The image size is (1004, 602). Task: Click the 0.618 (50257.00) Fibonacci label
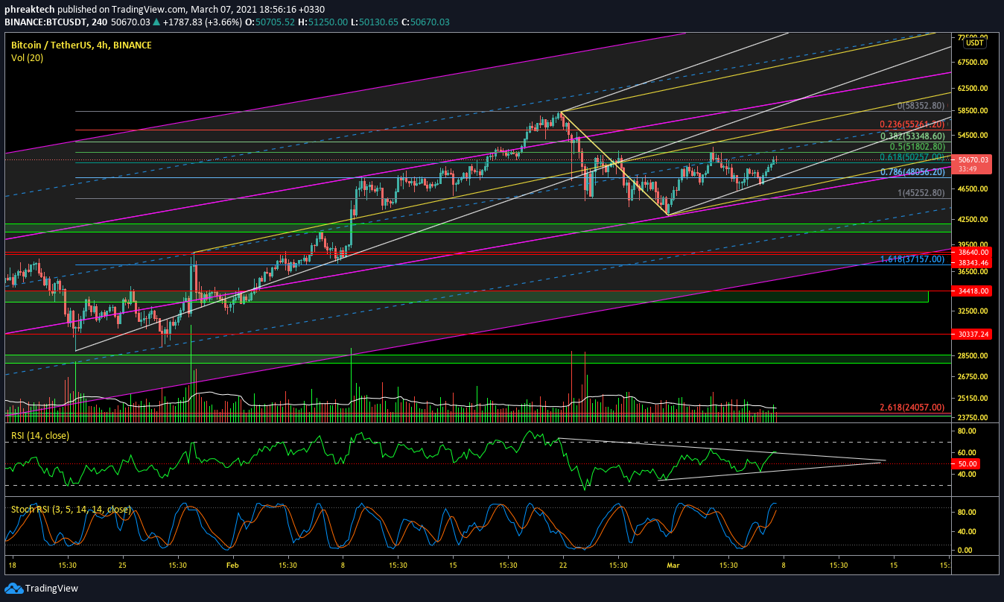(x=912, y=157)
